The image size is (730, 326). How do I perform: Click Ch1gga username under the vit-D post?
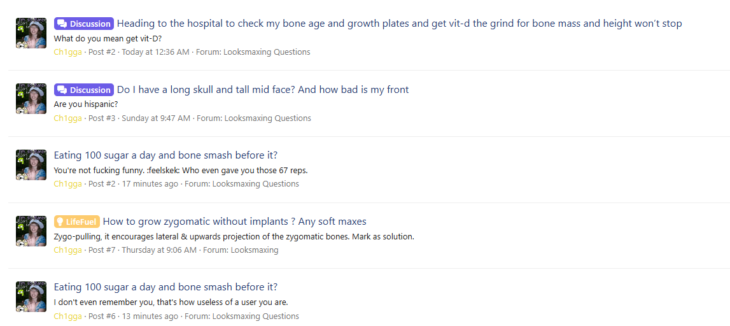(67, 52)
